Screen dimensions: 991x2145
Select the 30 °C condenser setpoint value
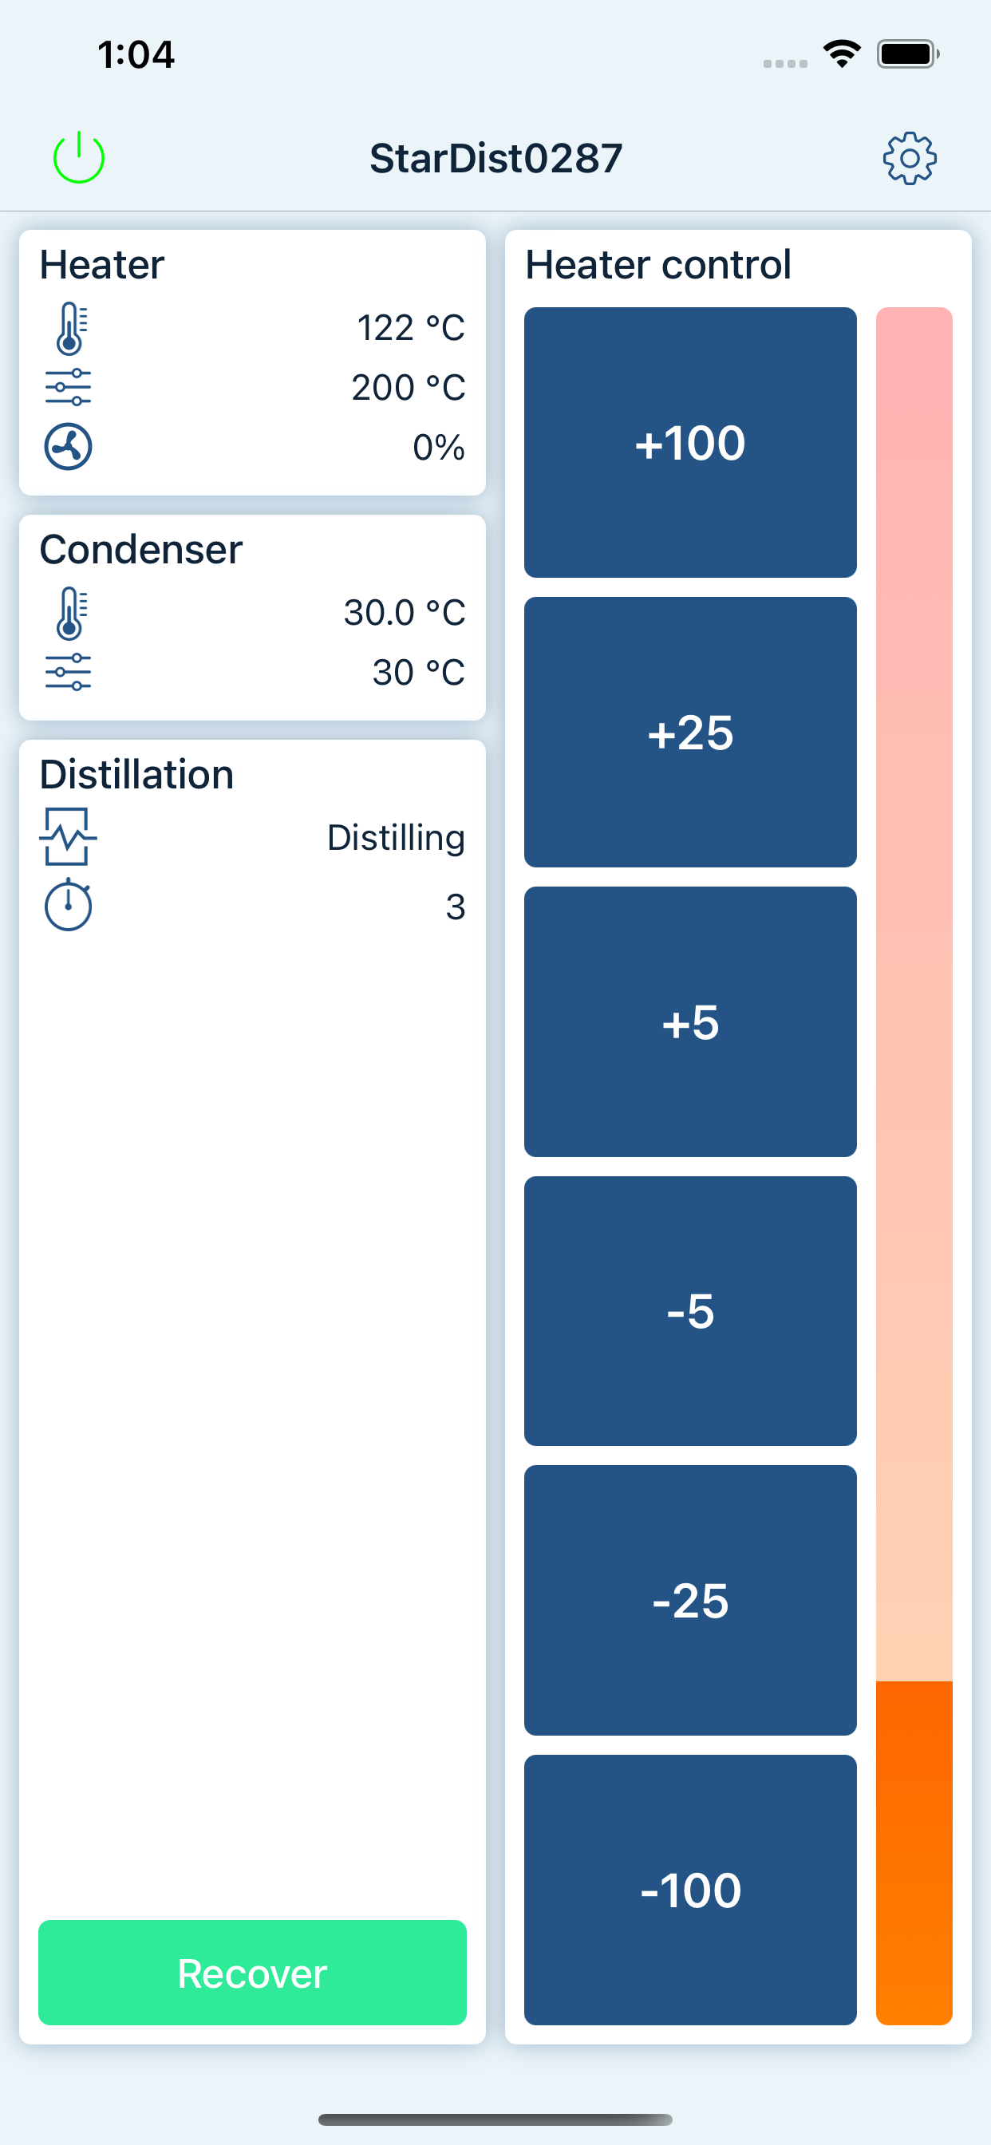pos(418,672)
